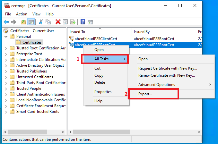The height and width of the screenshot is (144, 218).
Task: Expand Third-Party Root Certification node
Action: (6, 83)
